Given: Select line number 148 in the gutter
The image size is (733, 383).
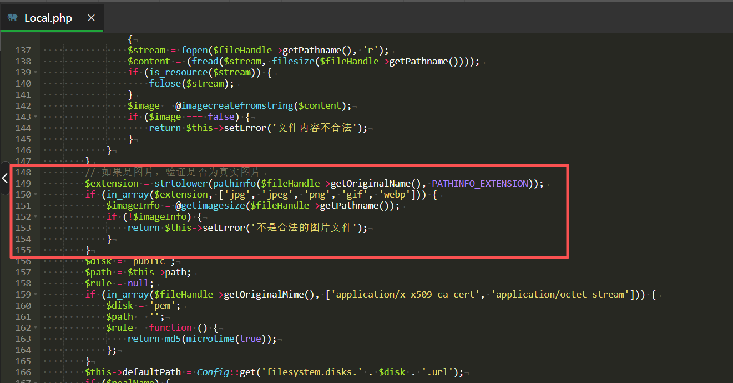Looking at the screenshot, I should point(23,172).
